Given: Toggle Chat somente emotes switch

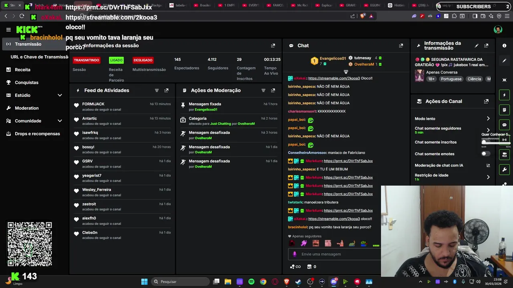Looking at the screenshot, I should coord(485,154).
